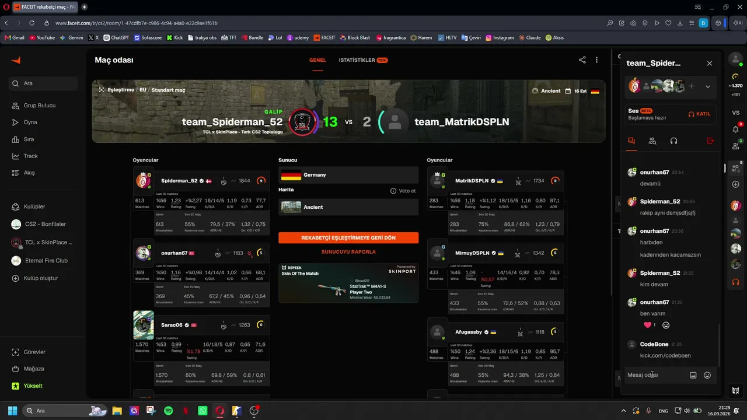Open the team chat tab icon
The image size is (747, 420).
(631, 141)
